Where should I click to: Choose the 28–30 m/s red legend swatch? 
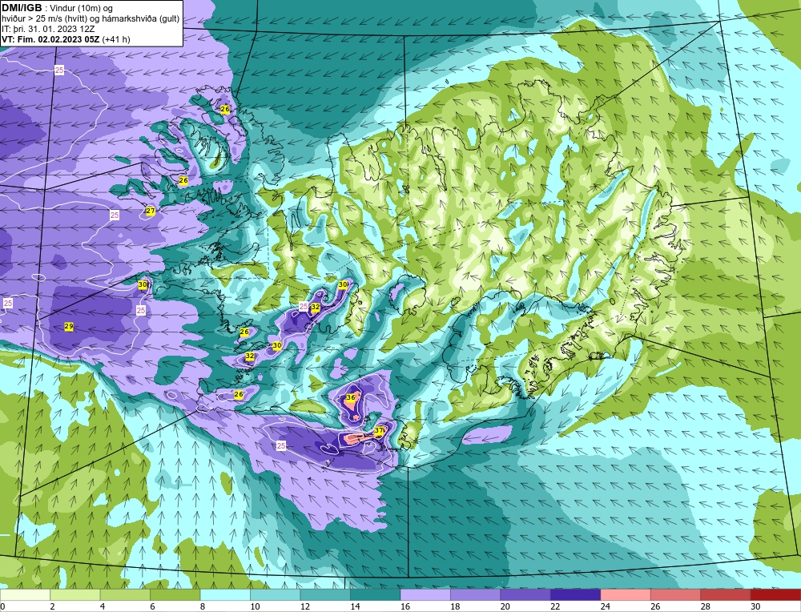pyautogui.click(x=726, y=595)
